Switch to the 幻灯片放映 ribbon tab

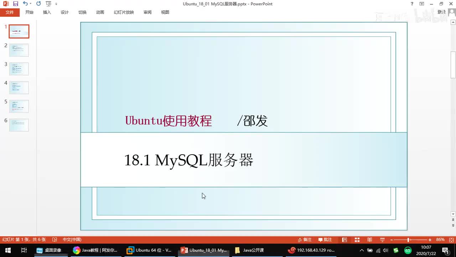pyautogui.click(x=124, y=12)
